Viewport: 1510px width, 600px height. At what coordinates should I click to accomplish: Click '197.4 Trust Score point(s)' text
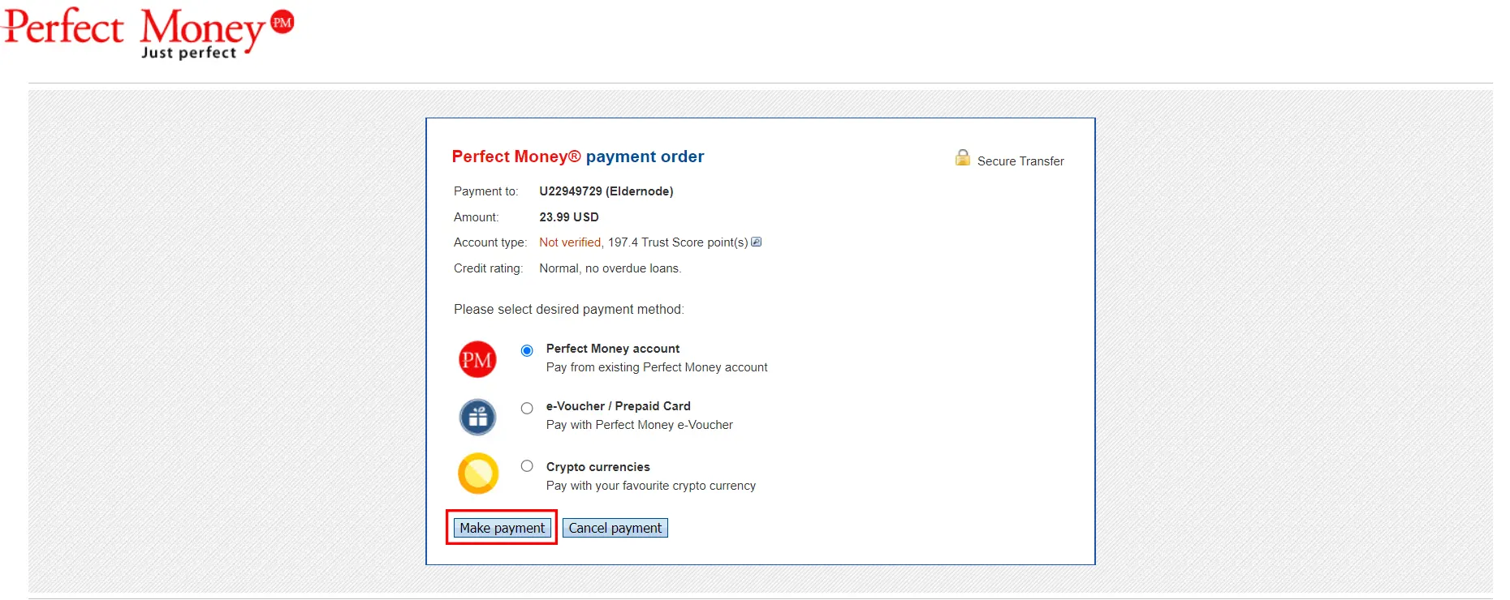[x=678, y=242]
